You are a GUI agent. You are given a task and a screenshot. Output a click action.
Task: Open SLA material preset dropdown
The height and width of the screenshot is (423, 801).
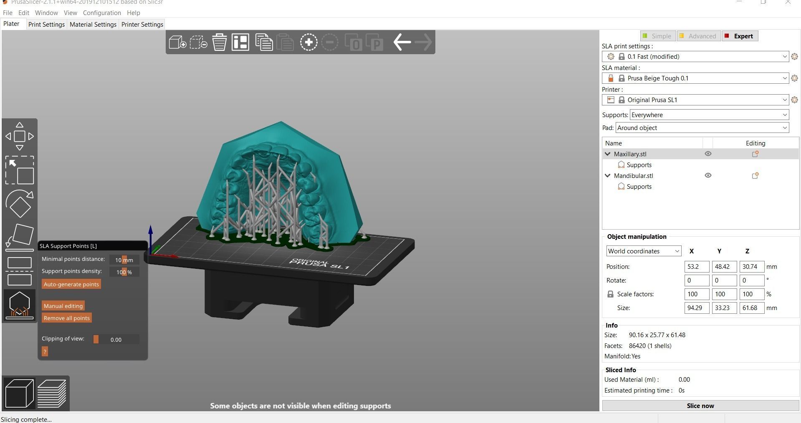tap(695, 78)
